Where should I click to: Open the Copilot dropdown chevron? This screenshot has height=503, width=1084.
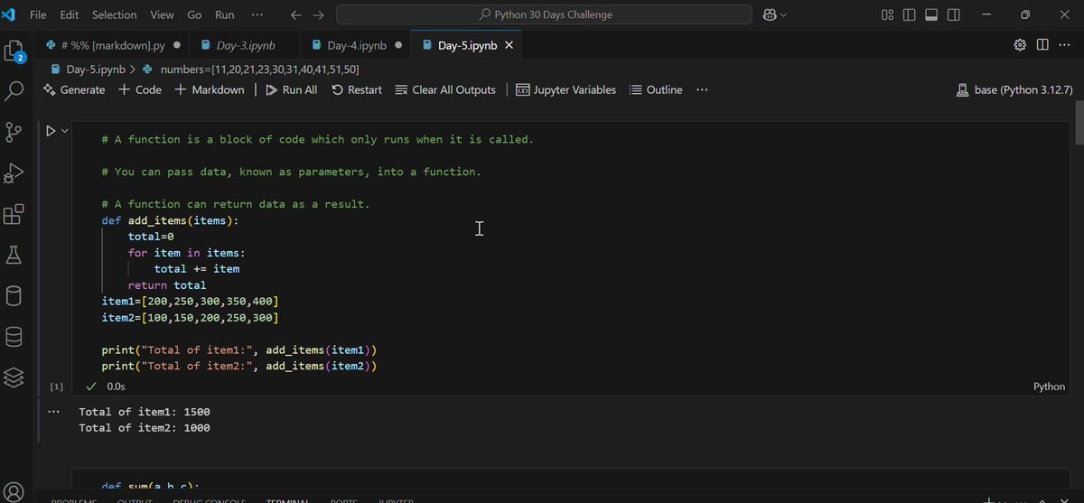(783, 14)
